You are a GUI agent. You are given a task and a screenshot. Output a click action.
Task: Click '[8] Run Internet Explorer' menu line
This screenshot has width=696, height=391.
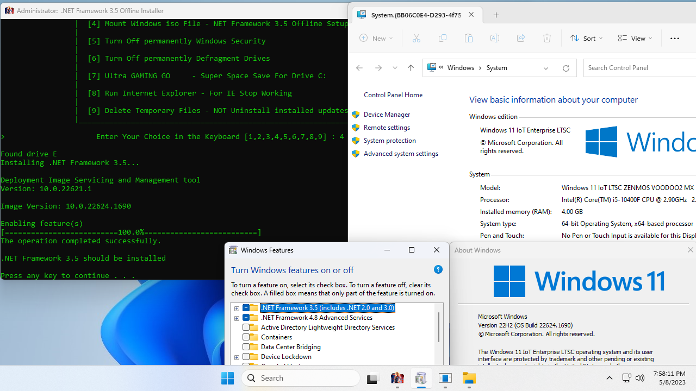(x=190, y=93)
